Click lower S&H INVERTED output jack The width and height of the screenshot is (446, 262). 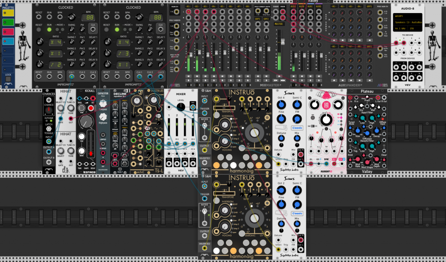coord(204,248)
